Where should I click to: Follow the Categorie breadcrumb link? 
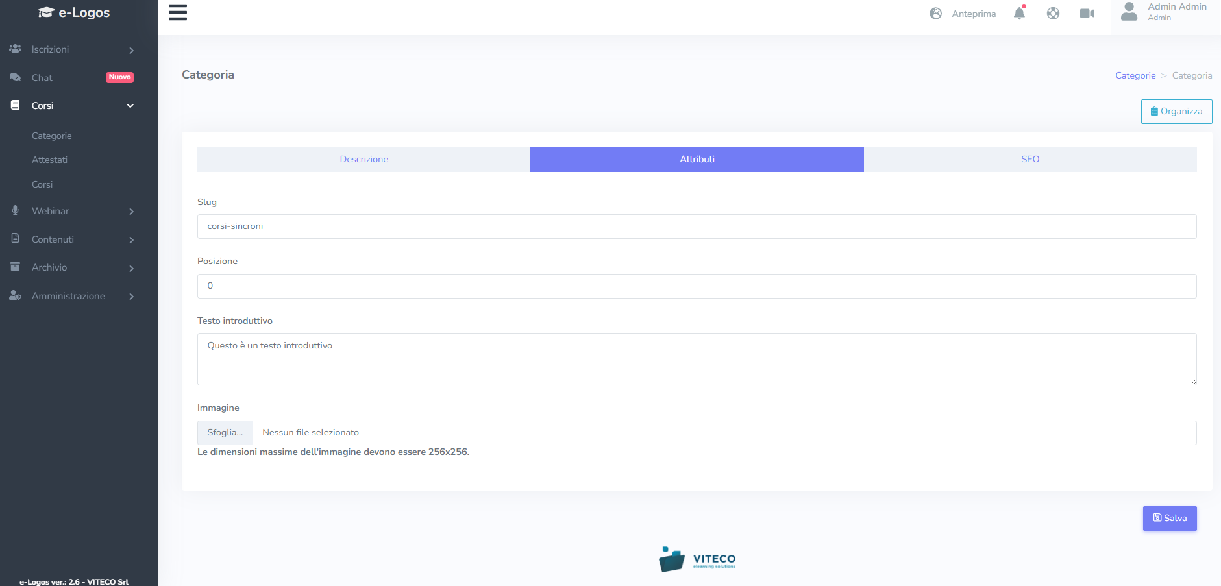click(1135, 76)
